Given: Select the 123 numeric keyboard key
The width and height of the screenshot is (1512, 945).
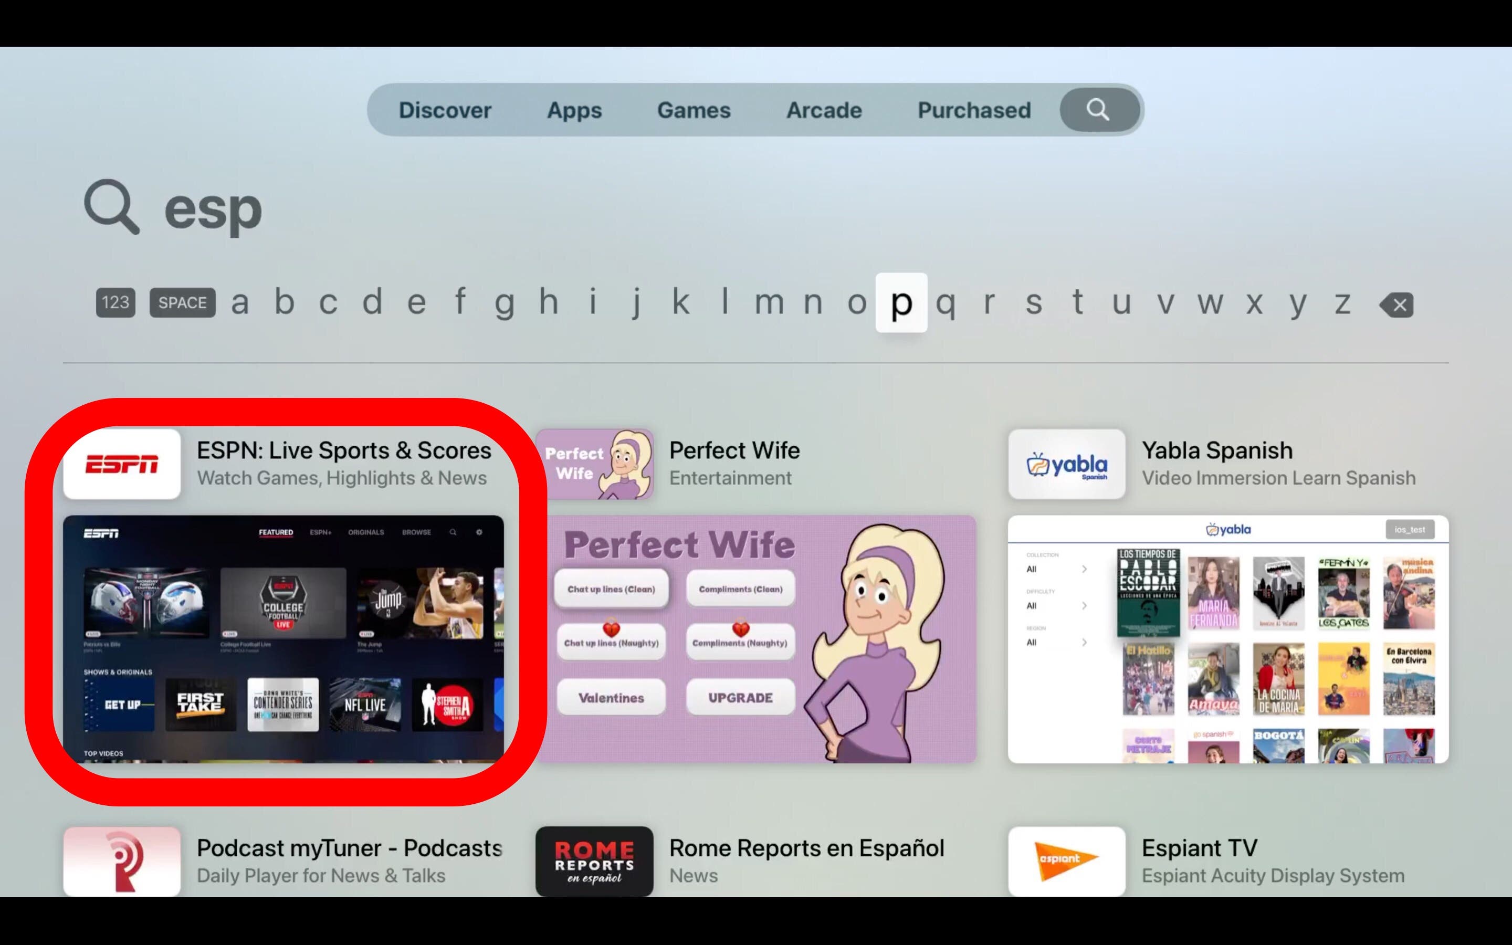Looking at the screenshot, I should click(115, 302).
